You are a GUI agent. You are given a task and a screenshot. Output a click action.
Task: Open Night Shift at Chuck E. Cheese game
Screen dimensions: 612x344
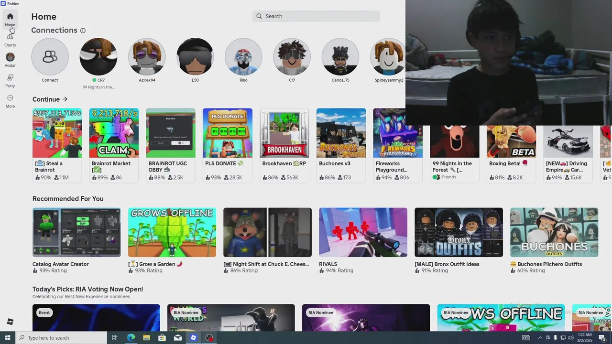(x=267, y=240)
